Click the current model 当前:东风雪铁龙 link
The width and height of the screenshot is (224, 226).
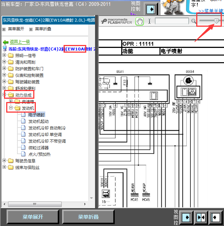[x=52, y=49]
